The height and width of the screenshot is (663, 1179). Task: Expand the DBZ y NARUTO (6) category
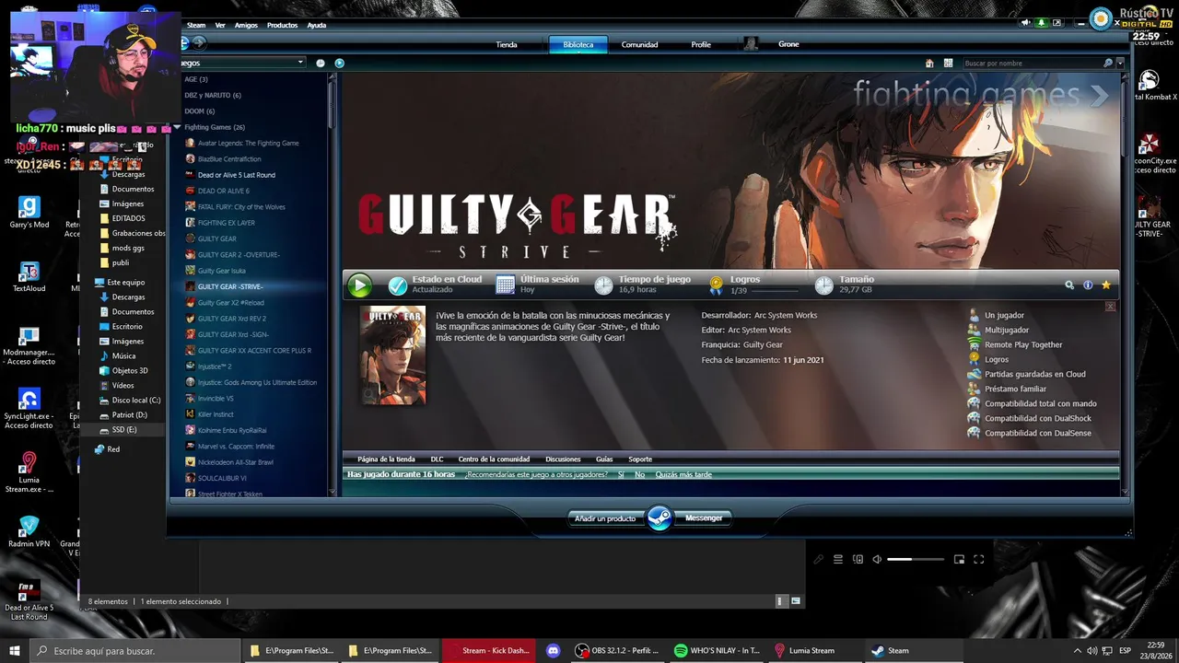pyautogui.click(x=213, y=95)
